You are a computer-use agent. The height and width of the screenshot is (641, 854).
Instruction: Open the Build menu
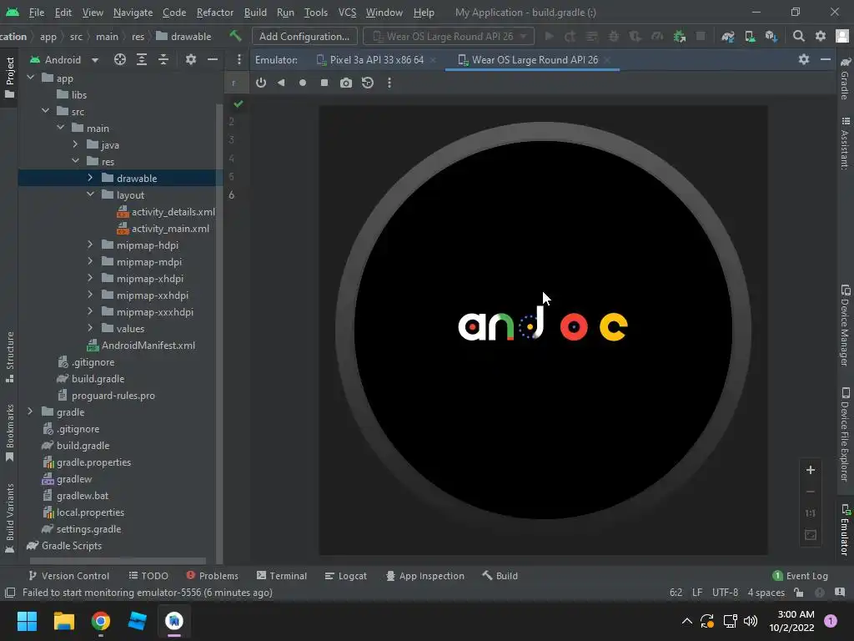pyautogui.click(x=255, y=12)
